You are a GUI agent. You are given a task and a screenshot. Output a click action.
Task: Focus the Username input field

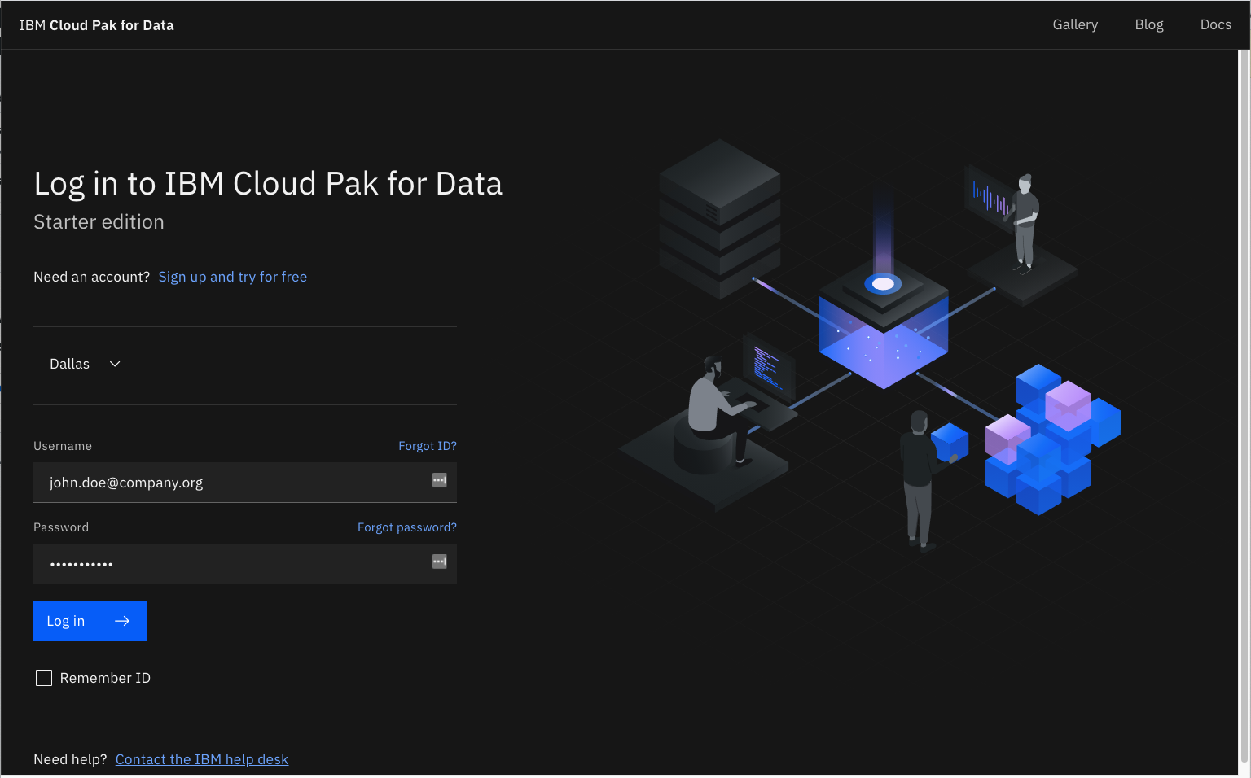tap(245, 483)
